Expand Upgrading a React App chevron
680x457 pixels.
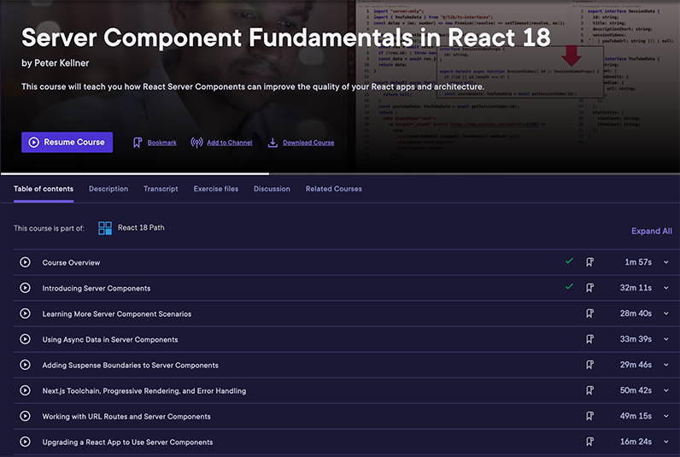click(x=666, y=442)
